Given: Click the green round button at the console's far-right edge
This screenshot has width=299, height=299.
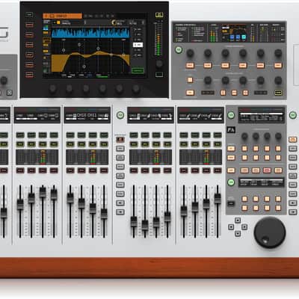Looking at the screenshot, I should 292,115.
